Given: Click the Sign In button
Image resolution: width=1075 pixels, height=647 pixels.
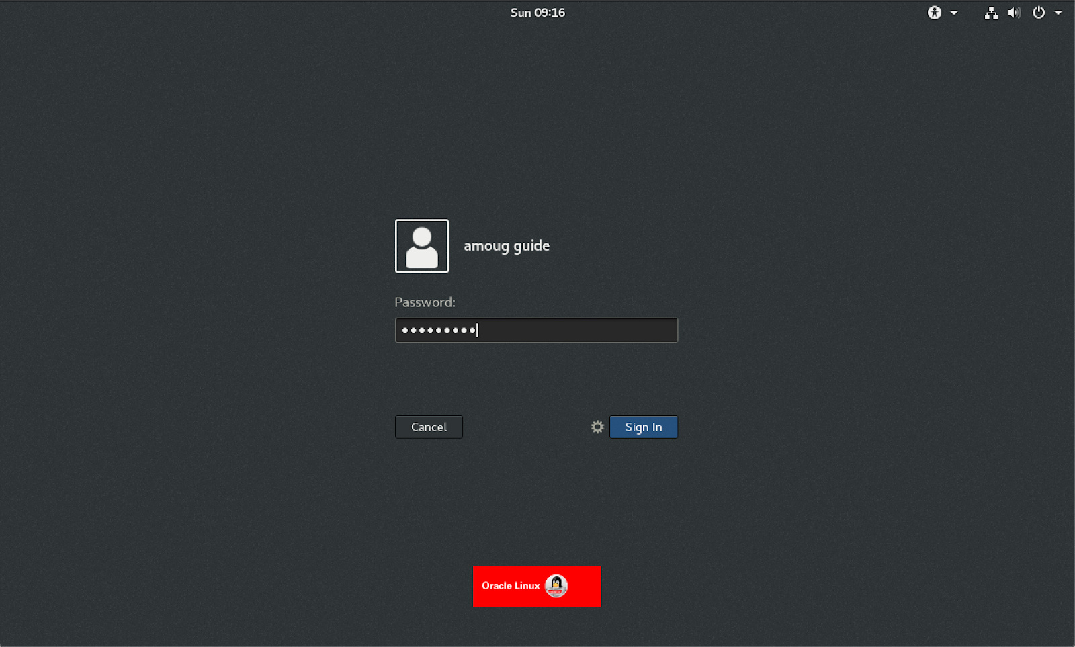Looking at the screenshot, I should tap(644, 427).
